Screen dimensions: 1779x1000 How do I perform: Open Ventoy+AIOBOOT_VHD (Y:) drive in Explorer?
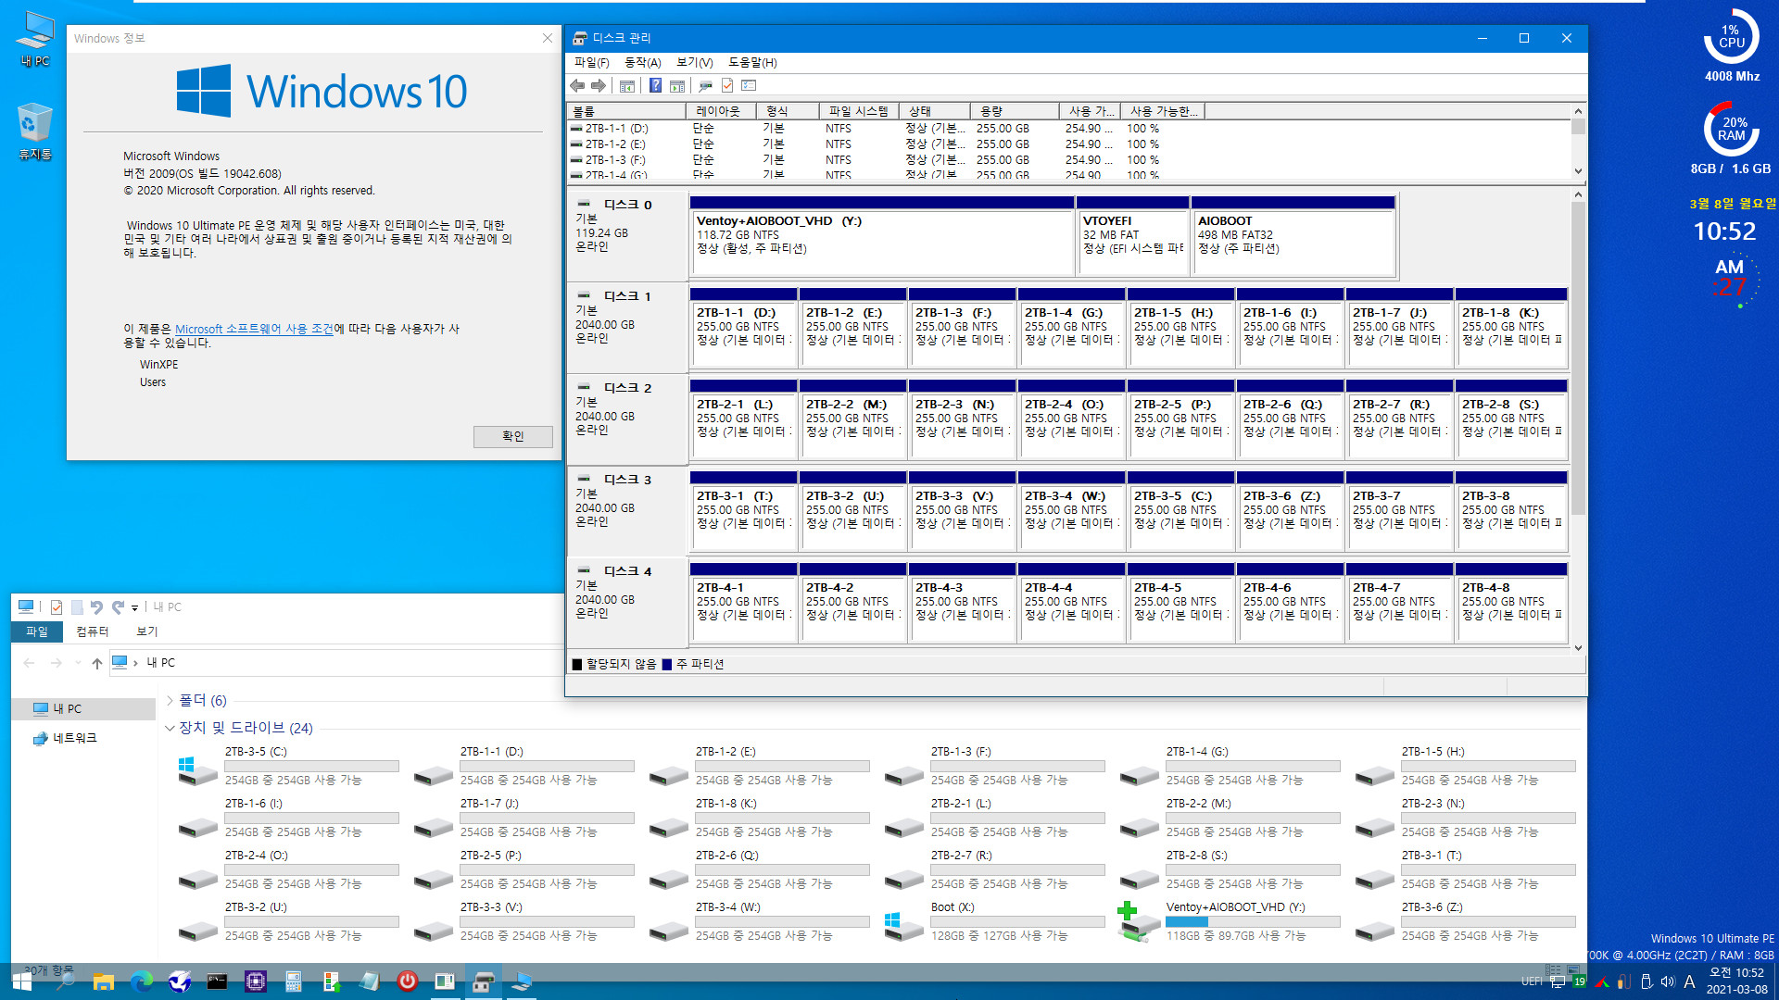click(x=1230, y=922)
